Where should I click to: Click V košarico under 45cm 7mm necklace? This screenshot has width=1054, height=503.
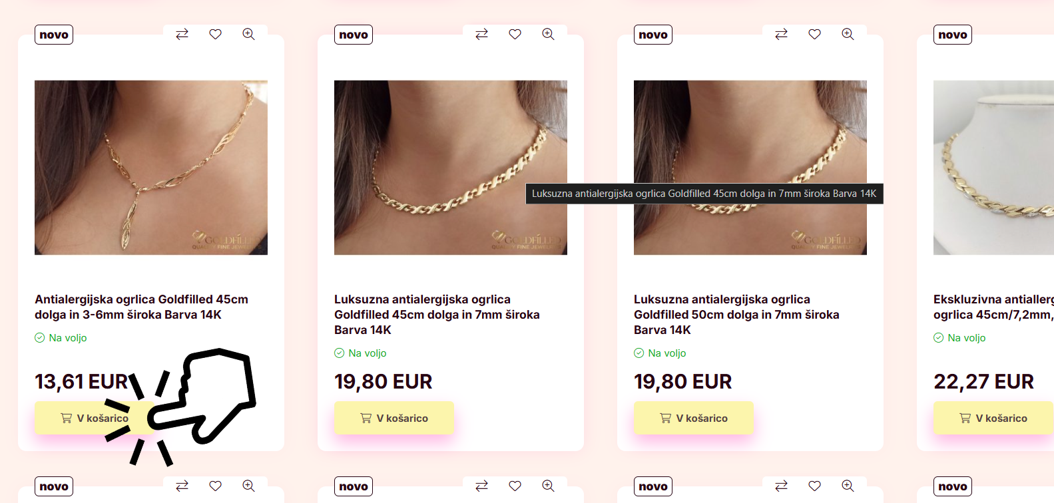(x=394, y=418)
